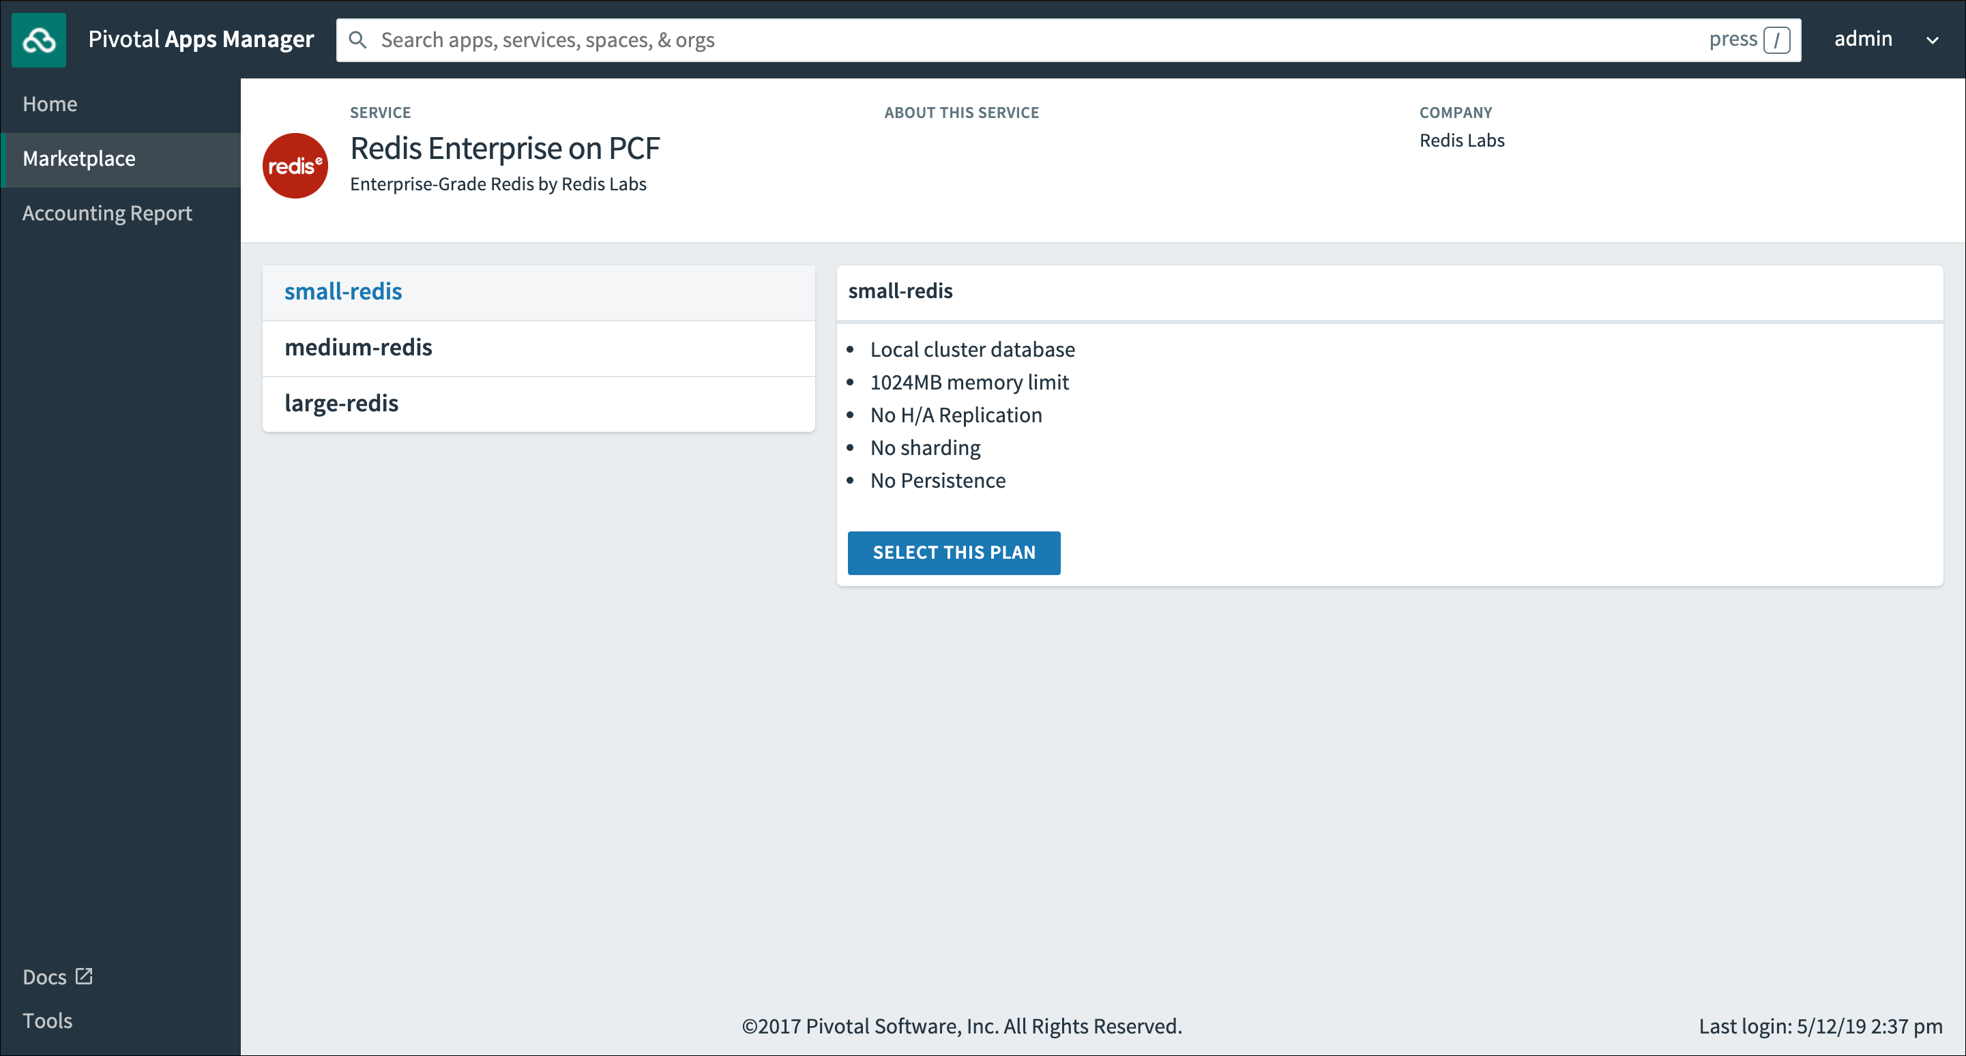Expand the admin dropdown chevron
The width and height of the screenshot is (1966, 1056).
1932,40
